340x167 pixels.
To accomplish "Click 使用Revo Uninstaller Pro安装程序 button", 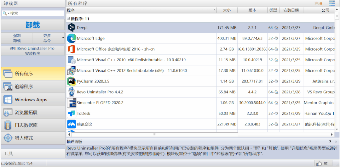I will coord(33,51).
